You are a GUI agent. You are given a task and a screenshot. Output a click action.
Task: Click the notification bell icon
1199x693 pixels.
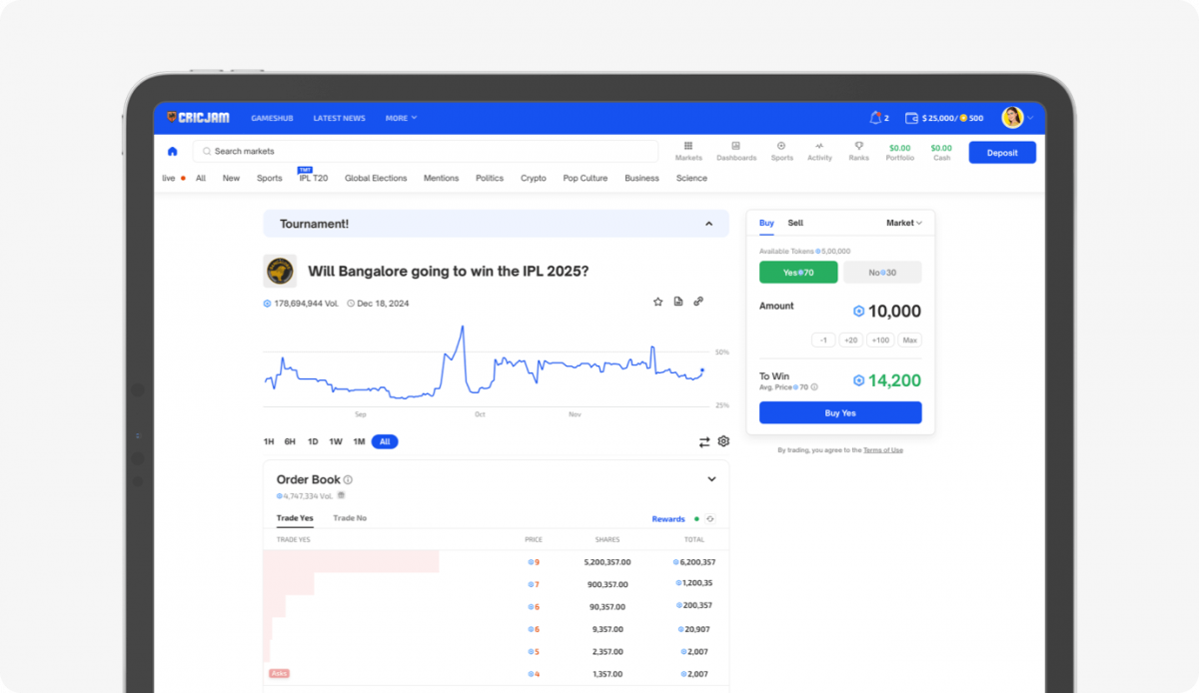tap(875, 118)
